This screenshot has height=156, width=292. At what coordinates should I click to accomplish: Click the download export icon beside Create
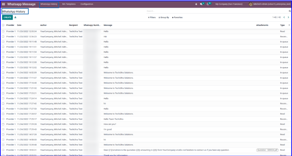pyautogui.click(x=15, y=17)
